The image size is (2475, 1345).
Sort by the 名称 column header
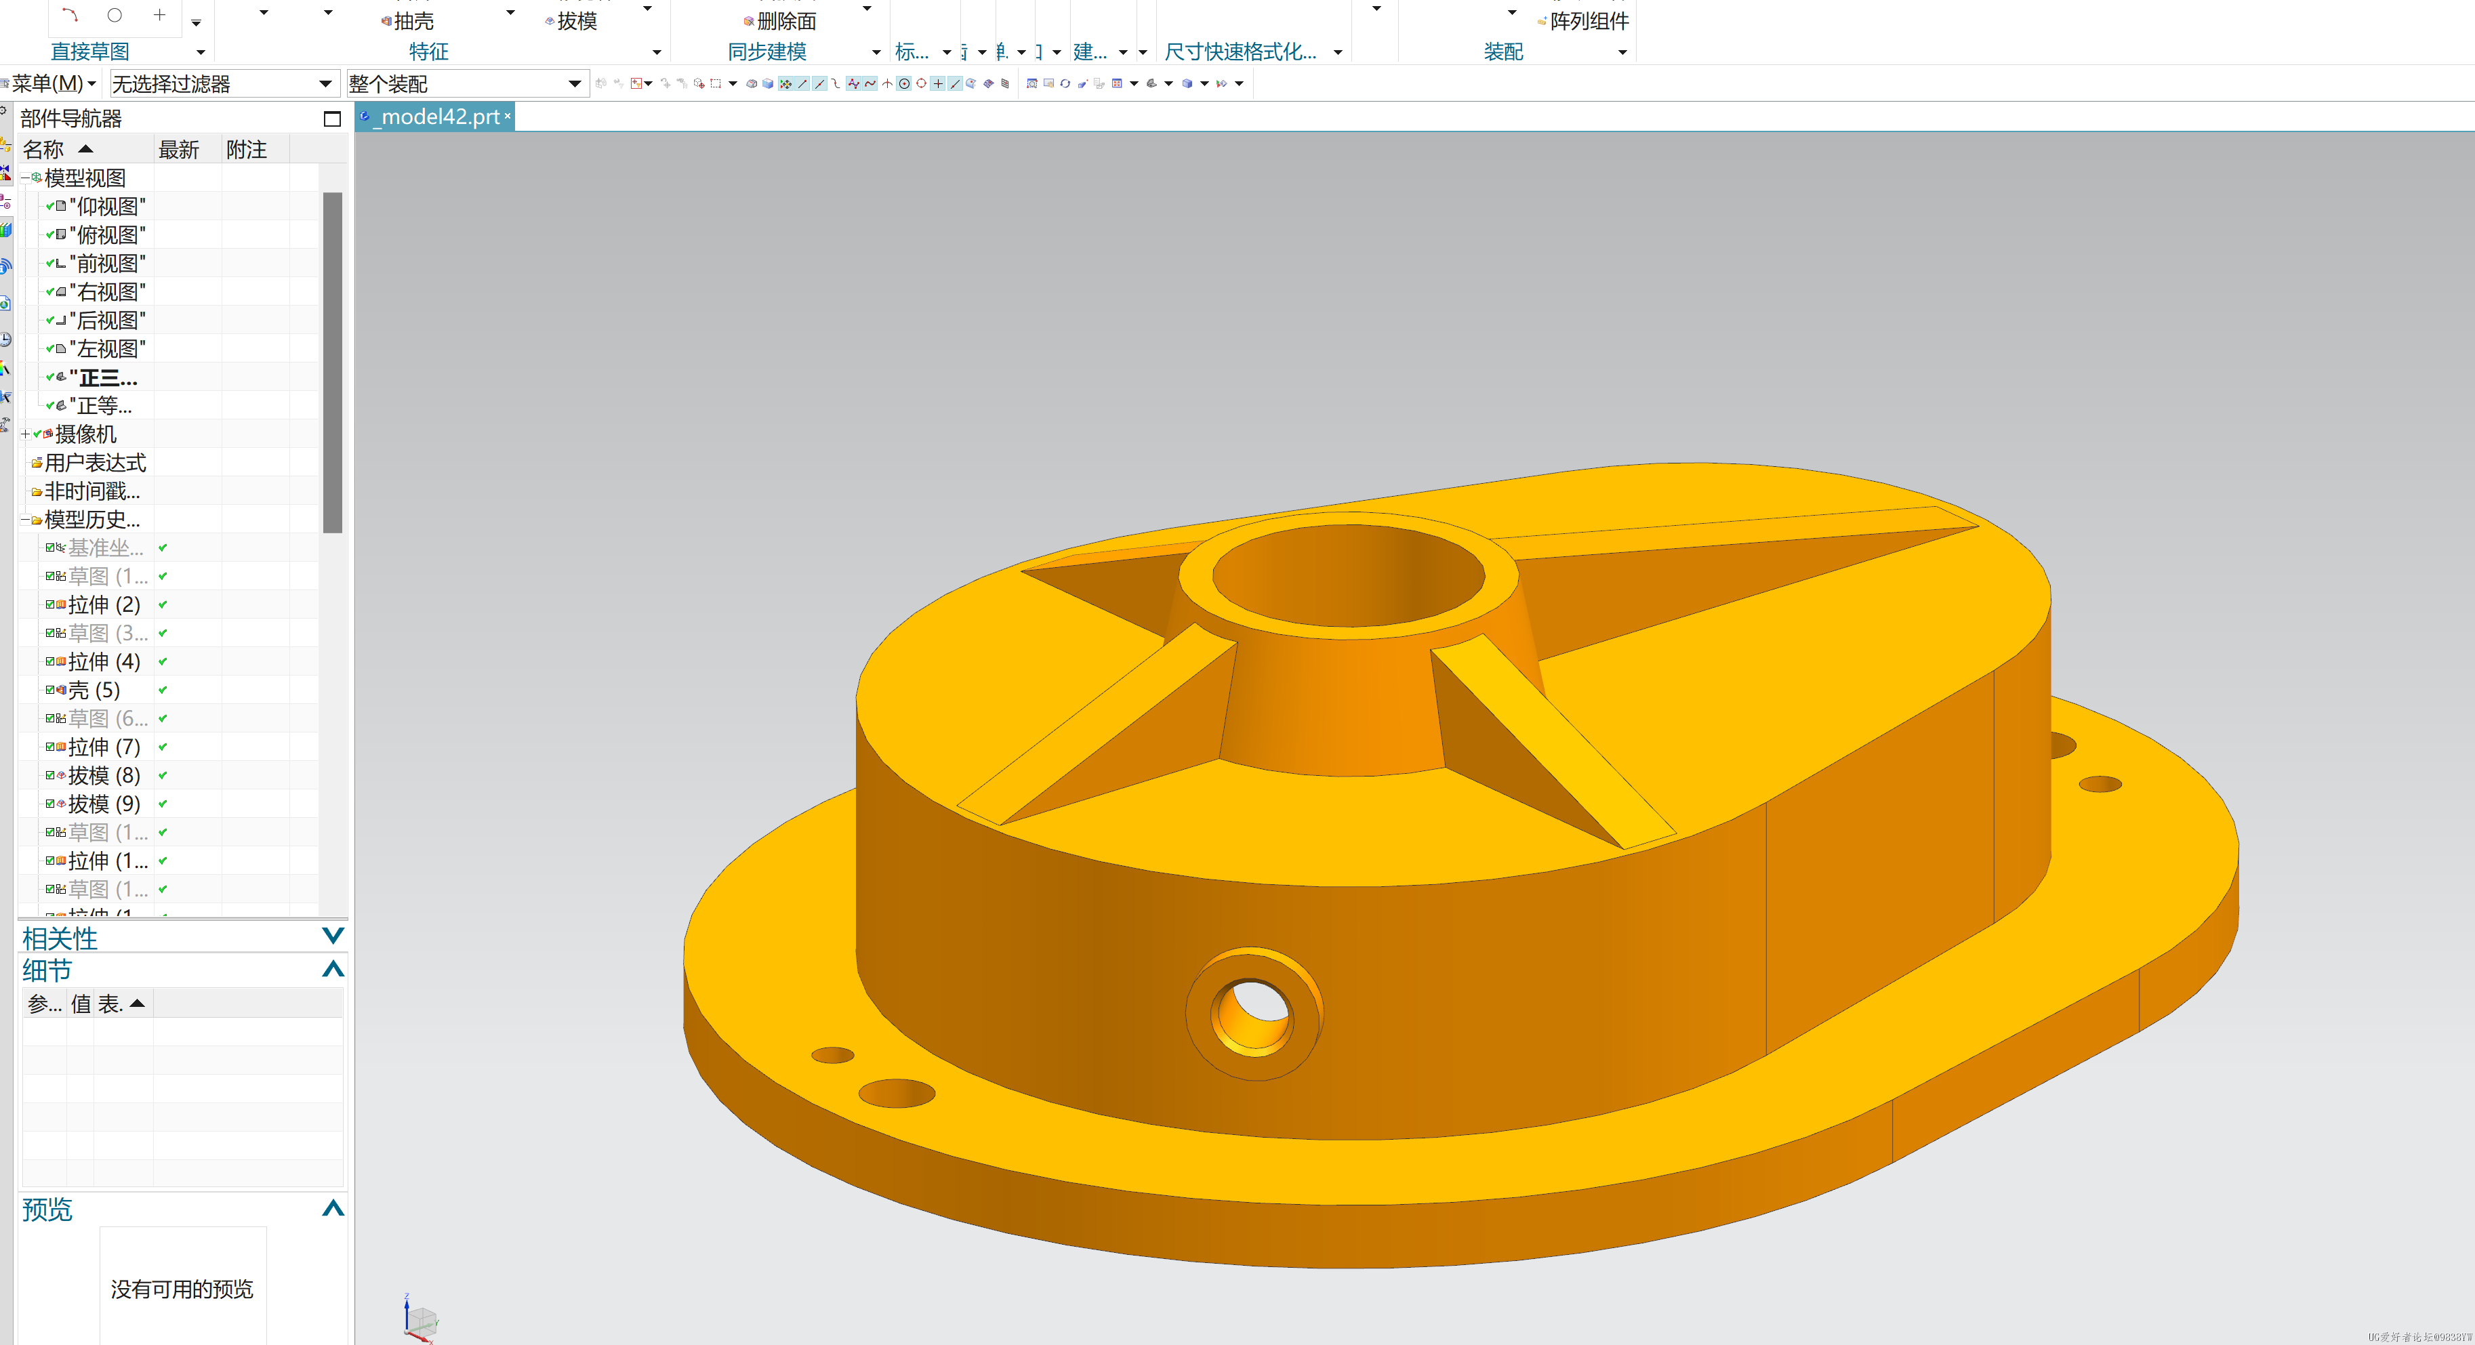point(87,149)
